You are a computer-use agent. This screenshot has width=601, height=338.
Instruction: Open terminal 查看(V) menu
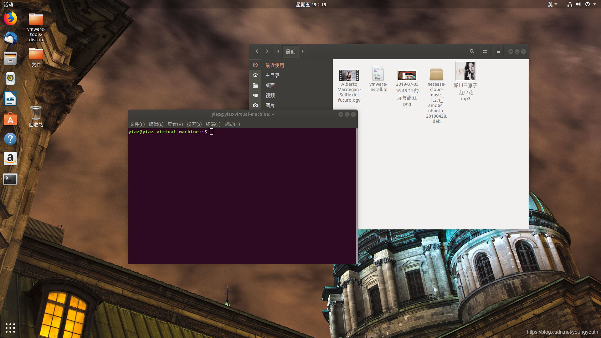pyautogui.click(x=175, y=124)
